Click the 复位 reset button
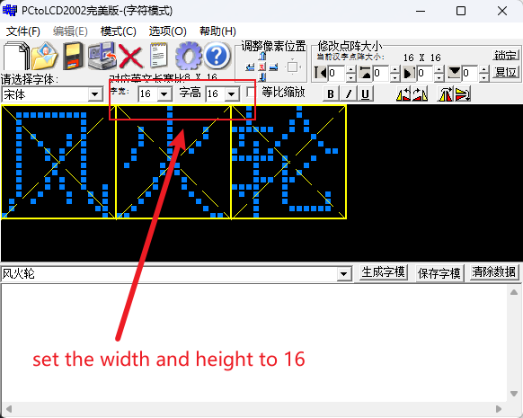This screenshot has height=418, width=523. click(506, 72)
